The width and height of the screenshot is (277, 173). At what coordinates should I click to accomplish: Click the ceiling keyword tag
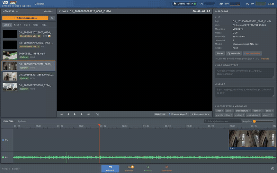tap(240, 115)
